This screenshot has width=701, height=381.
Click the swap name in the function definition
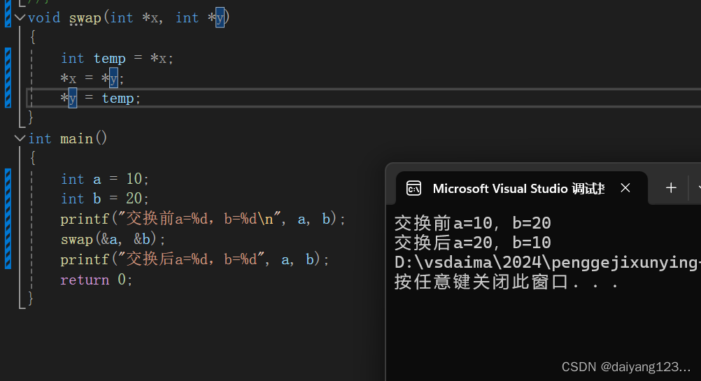coord(85,17)
